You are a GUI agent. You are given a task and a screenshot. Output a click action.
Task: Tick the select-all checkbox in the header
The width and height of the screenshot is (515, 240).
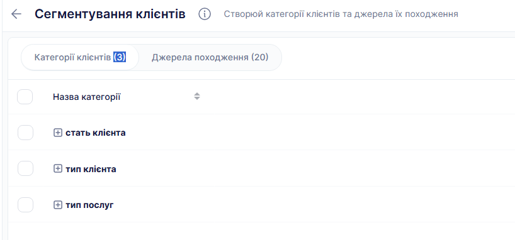coord(25,97)
